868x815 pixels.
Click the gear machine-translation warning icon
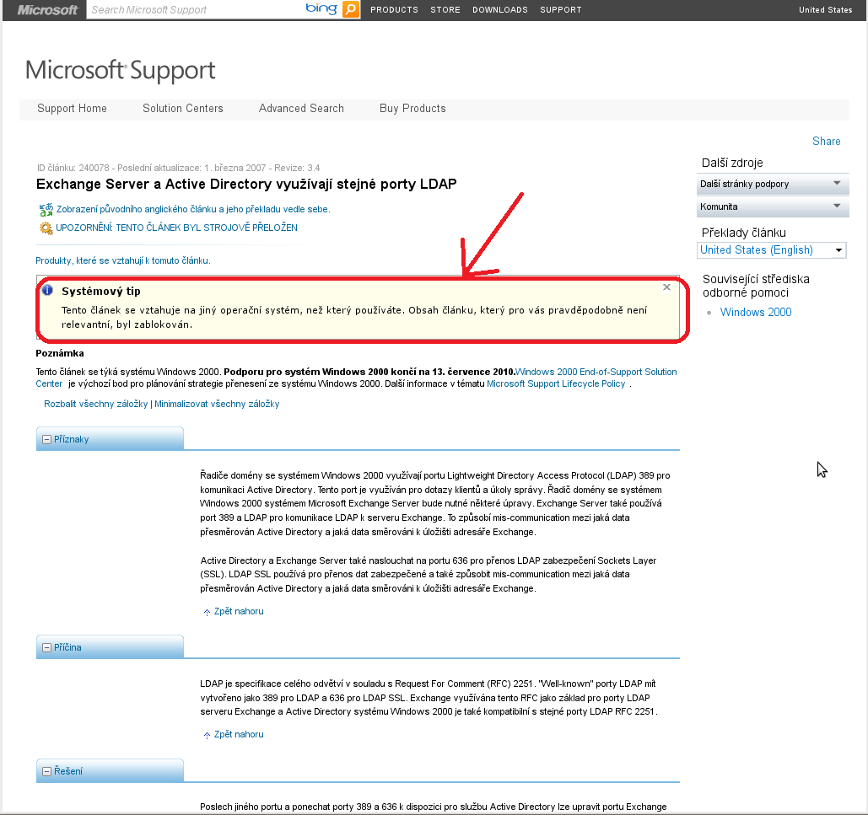pyautogui.click(x=46, y=228)
